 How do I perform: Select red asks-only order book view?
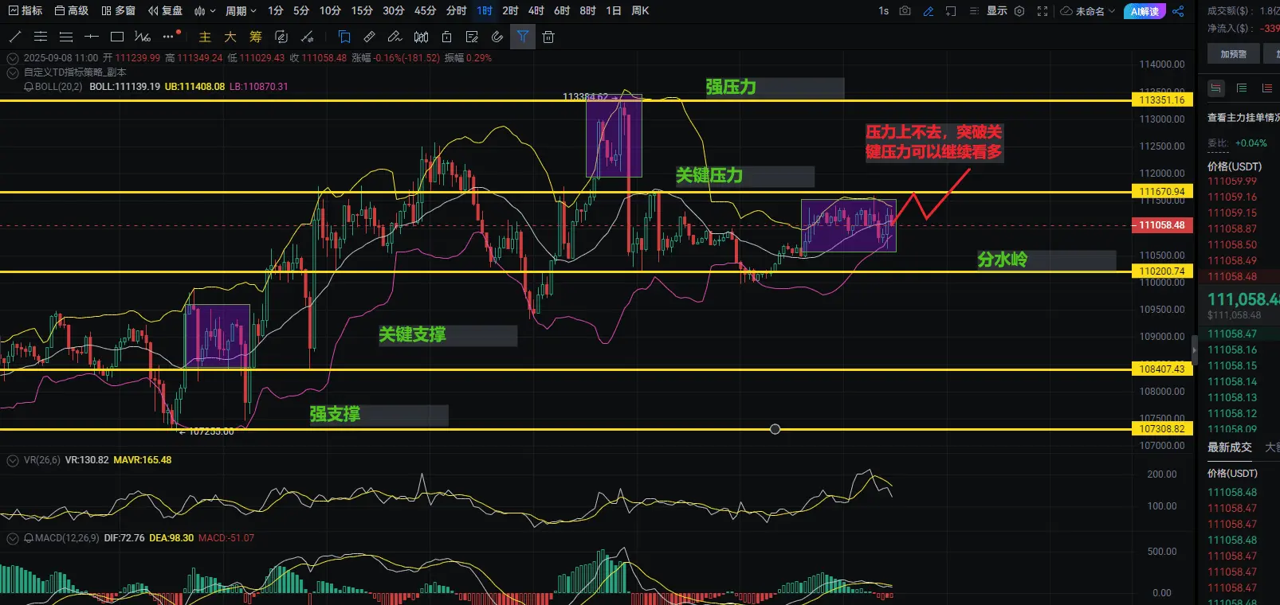(1267, 88)
